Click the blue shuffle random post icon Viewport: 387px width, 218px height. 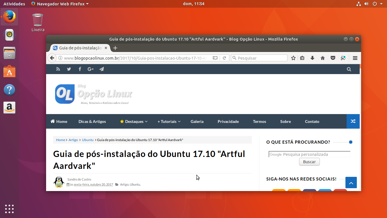click(353, 121)
